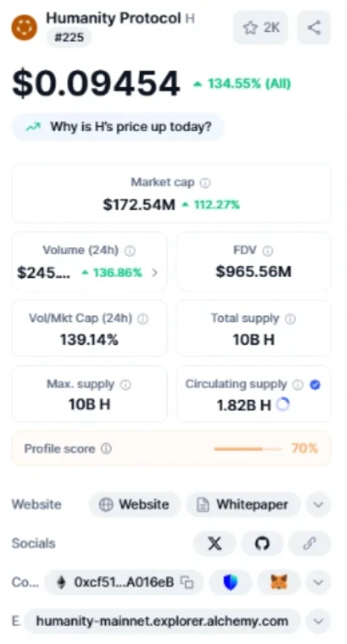Click the chain link icon in Socials
347x644 pixels.
pos(310,544)
